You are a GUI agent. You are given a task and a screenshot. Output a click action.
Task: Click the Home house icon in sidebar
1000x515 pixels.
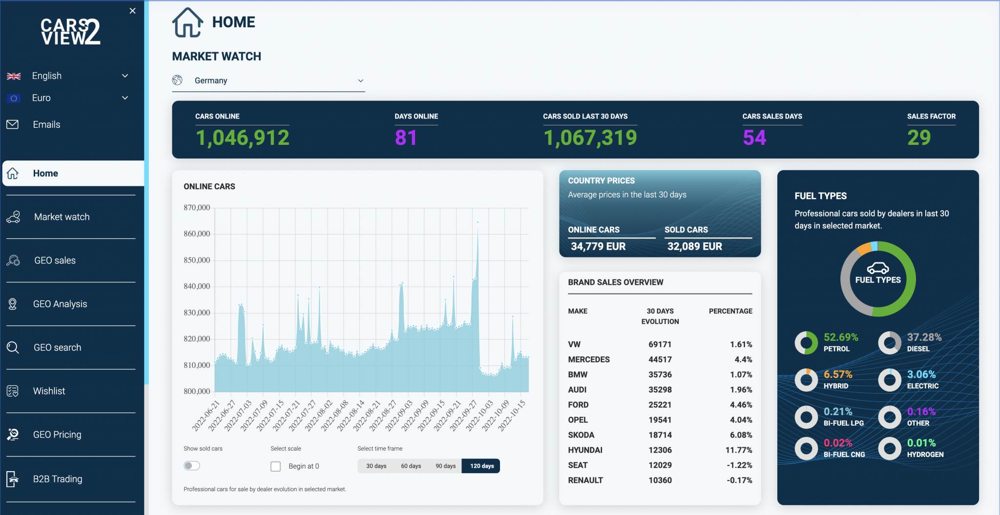click(x=13, y=173)
